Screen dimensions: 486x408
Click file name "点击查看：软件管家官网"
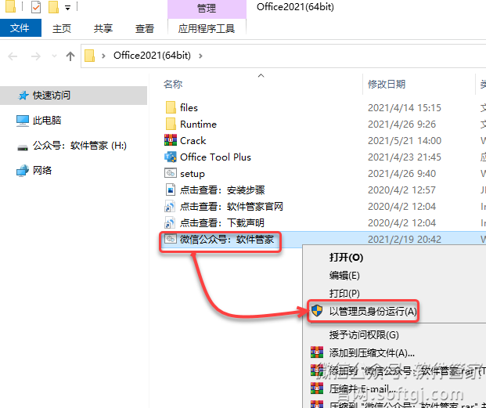coord(231,207)
